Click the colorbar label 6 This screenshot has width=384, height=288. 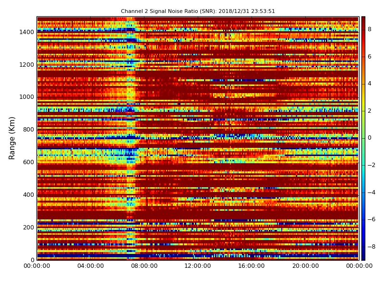[x=370, y=57]
